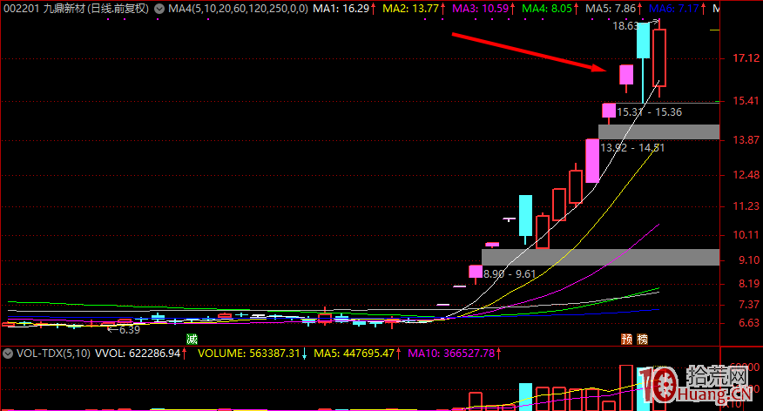The image size is (763, 411).
Task: Click the 13.92 - 14.51 gap label
Action: 632,148
